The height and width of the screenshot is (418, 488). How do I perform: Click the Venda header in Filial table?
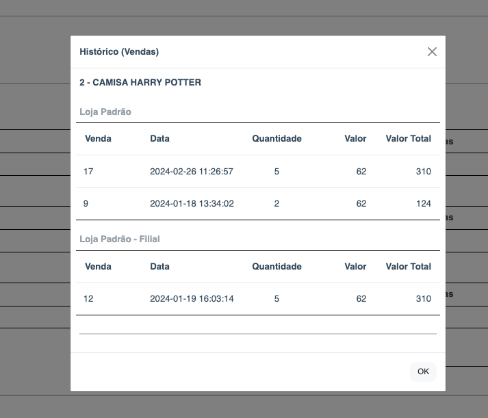click(x=98, y=266)
